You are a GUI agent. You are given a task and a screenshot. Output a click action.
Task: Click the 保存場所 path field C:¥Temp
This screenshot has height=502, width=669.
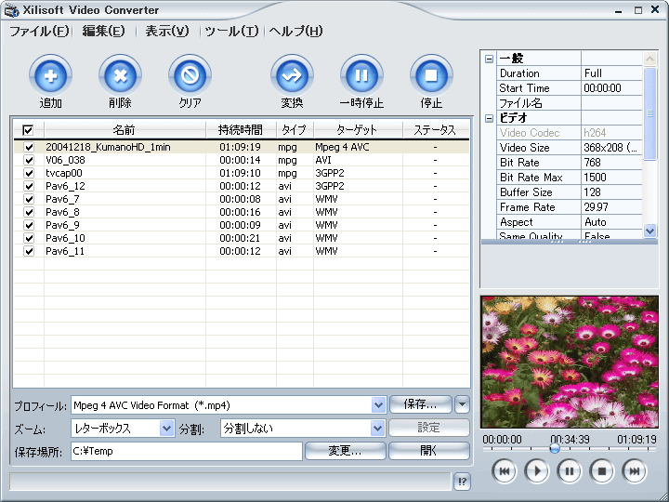click(187, 451)
